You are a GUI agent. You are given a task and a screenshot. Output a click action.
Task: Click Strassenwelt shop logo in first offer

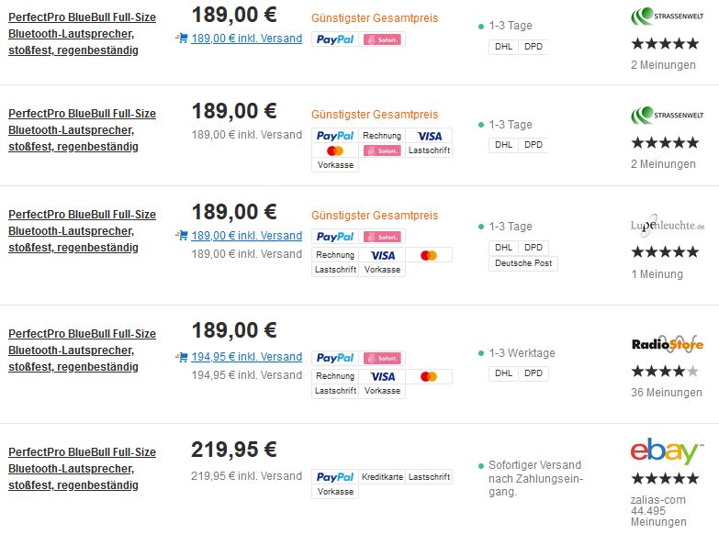pyautogui.click(x=668, y=16)
